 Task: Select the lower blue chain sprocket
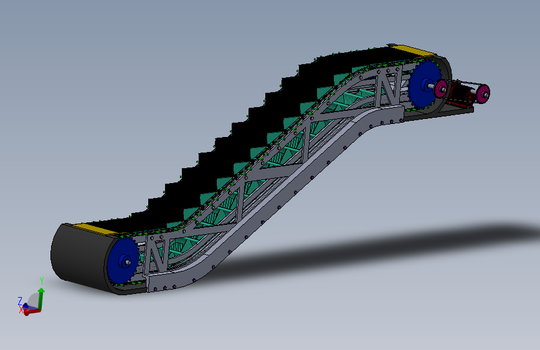pyautogui.click(x=123, y=261)
